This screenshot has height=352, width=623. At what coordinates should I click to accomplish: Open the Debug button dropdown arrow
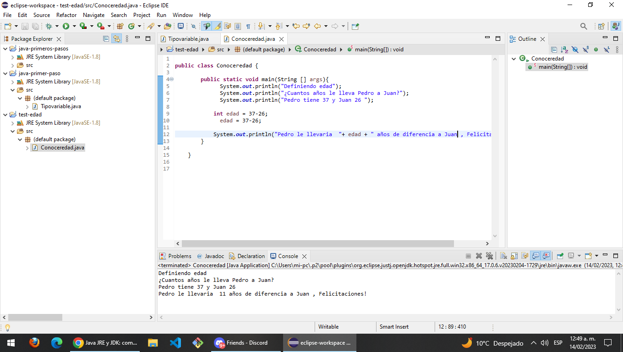(x=56, y=26)
